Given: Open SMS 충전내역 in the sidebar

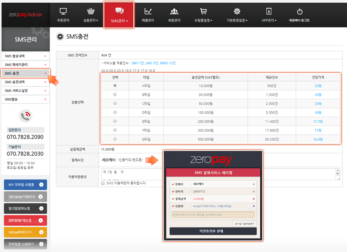Looking at the screenshot, I should pyautogui.click(x=25, y=82).
